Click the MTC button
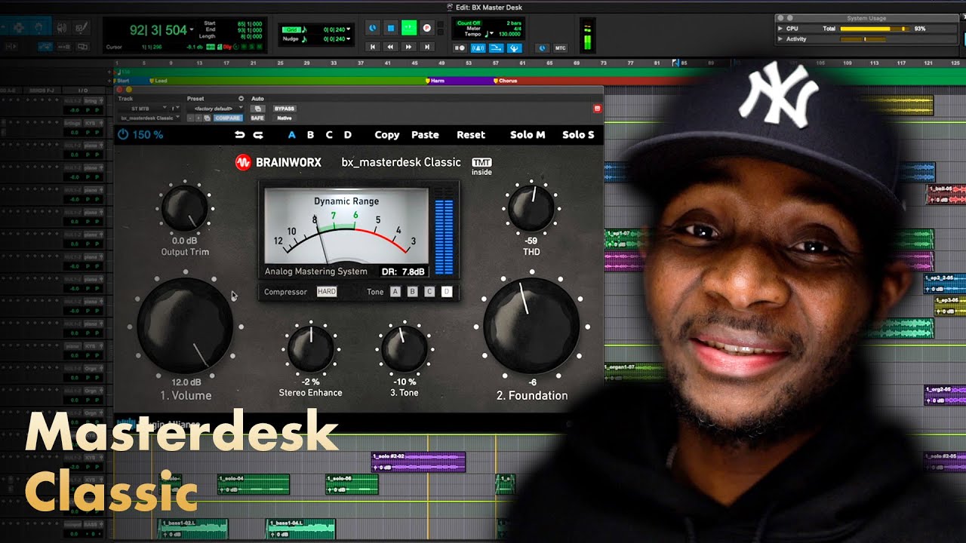 click(560, 48)
